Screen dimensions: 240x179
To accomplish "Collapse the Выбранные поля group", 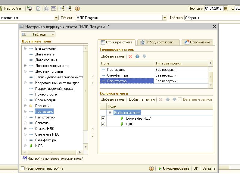I will pos(110,112).
